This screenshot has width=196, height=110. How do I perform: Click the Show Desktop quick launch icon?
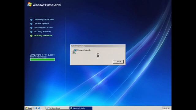tap(36, 108)
